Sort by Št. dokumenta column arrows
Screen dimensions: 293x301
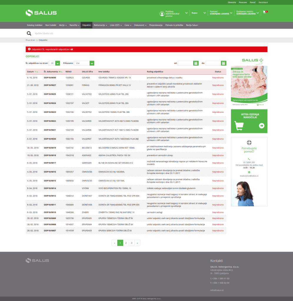tap(61, 72)
